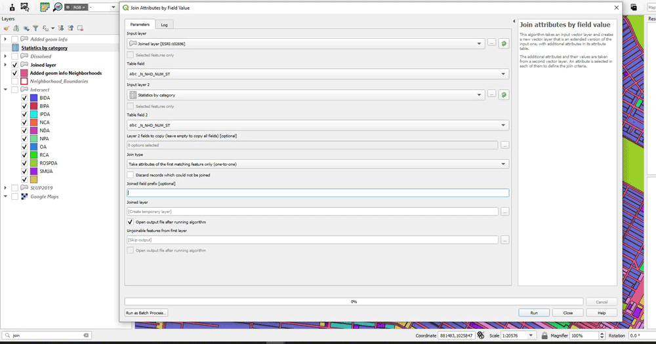The height and width of the screenshot is (344, 656).
Task: Click the IPDA cyan color swatch
Action: tap(34, 114)
